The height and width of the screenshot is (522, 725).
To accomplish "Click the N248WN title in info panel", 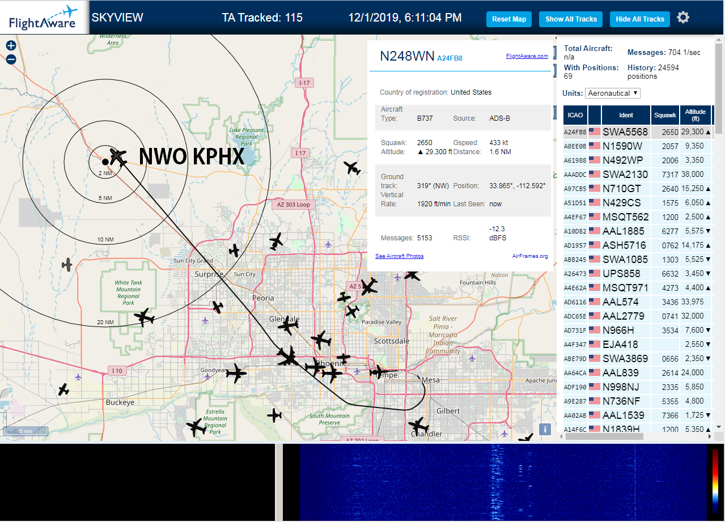I will tap(407, 56).
